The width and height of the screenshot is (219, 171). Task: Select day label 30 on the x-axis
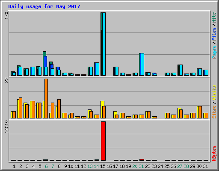point(199,166)
